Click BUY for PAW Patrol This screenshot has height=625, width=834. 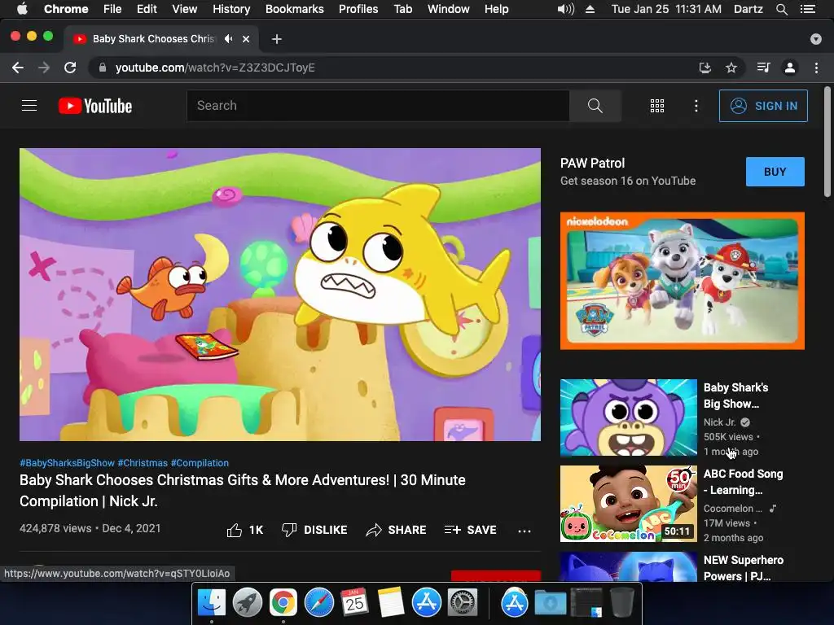coord(775,172)
